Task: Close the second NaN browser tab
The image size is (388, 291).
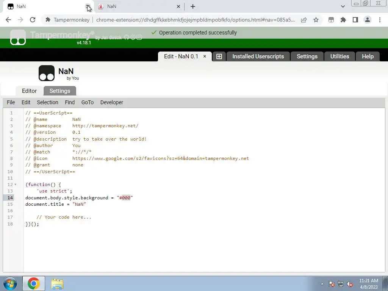Action: (x=178, y=6)
